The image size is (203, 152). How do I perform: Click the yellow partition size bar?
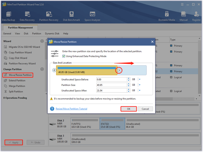click(x=87, y=70)
